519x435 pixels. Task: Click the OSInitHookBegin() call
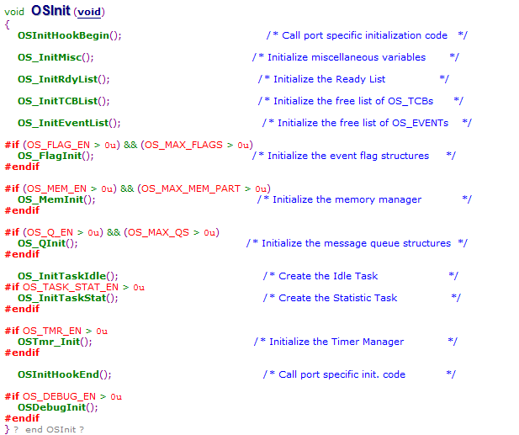click(70, 35)
